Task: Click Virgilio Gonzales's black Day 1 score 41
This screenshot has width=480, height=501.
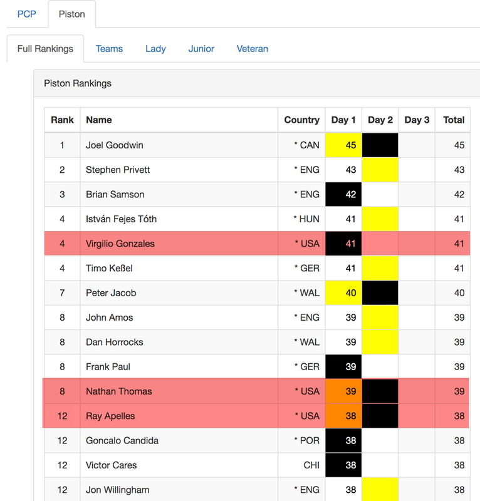Action: [343, 244]
